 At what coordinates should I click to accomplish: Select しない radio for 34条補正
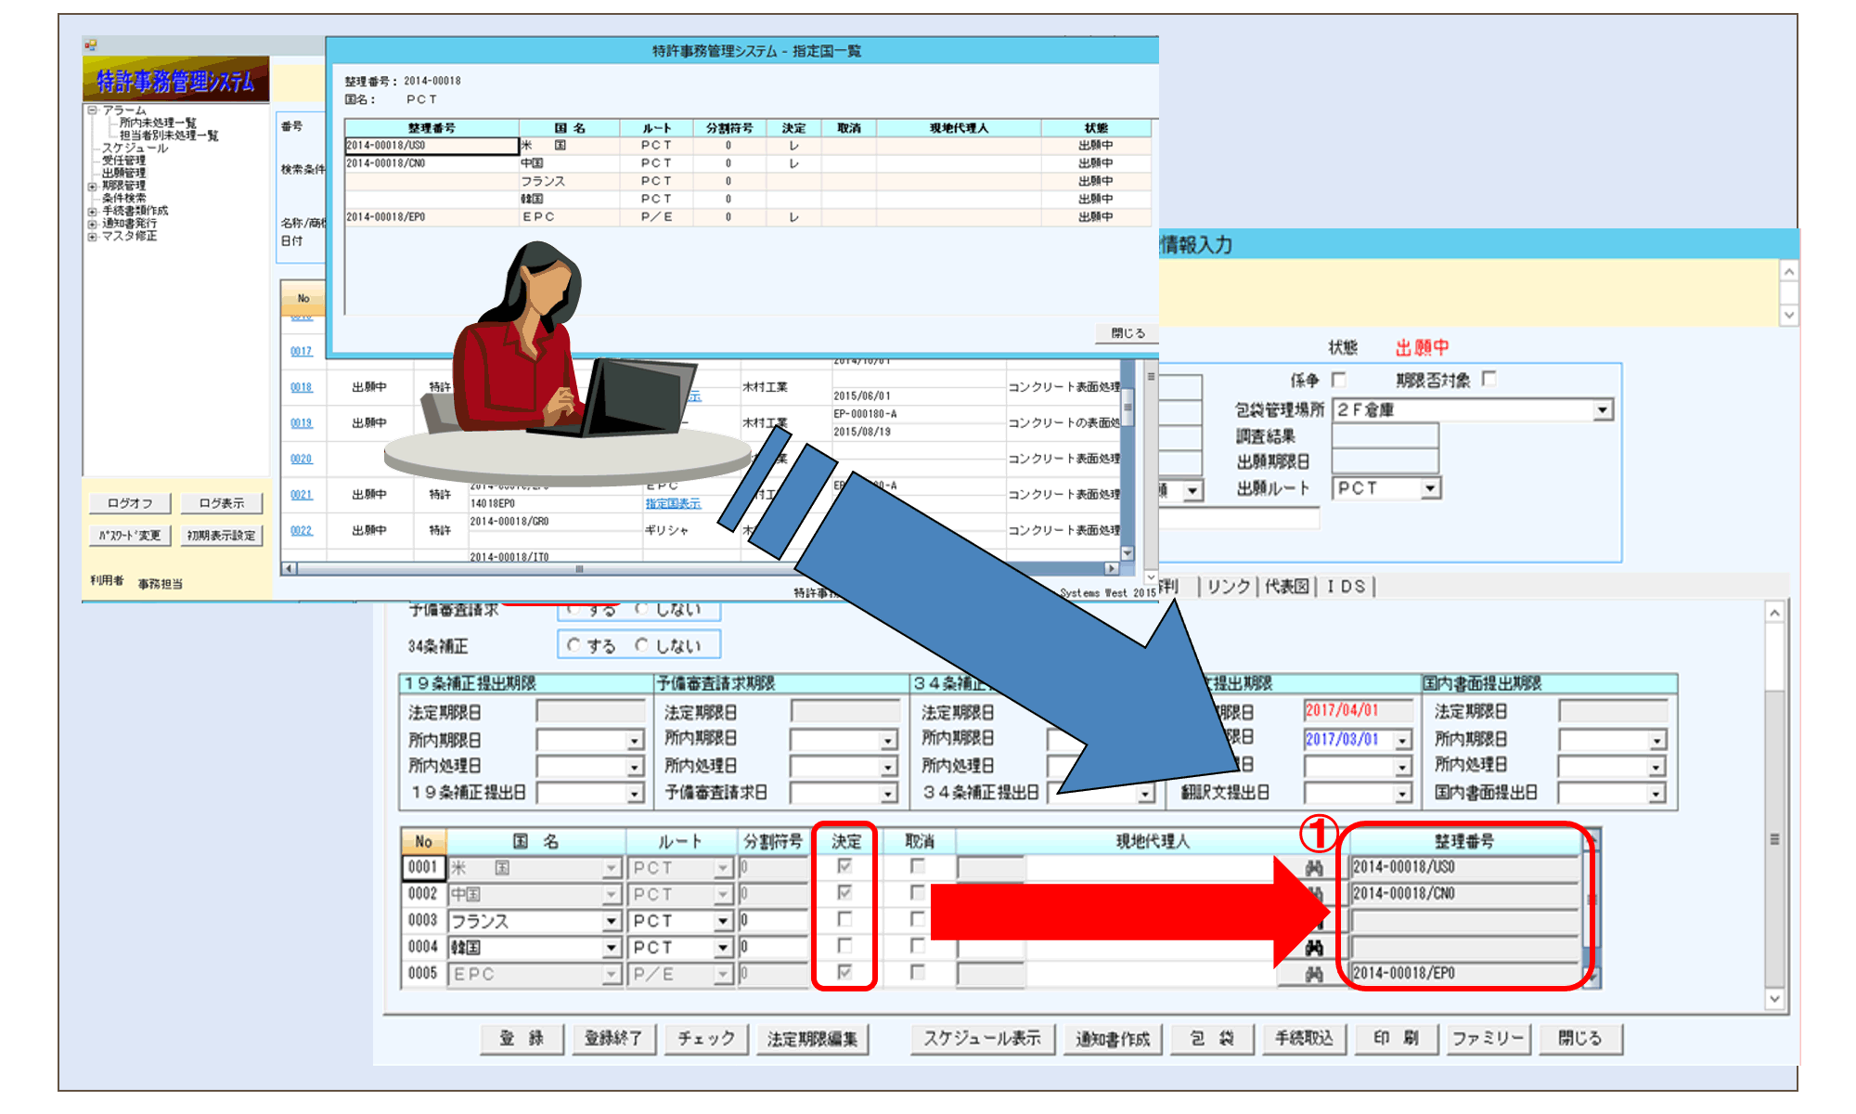coord(642,645)
